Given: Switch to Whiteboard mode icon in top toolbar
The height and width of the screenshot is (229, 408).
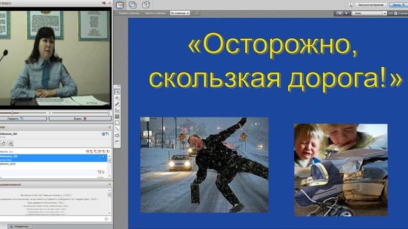Looking at the screenshot, I should point(120,5).
